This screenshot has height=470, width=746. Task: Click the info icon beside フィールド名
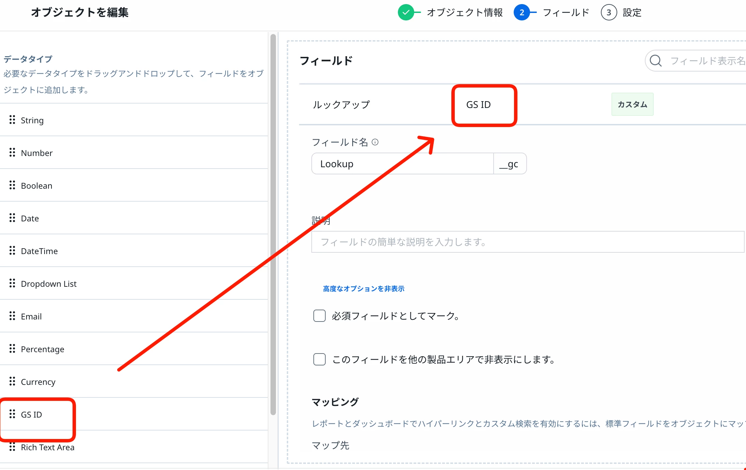(375, 142)
